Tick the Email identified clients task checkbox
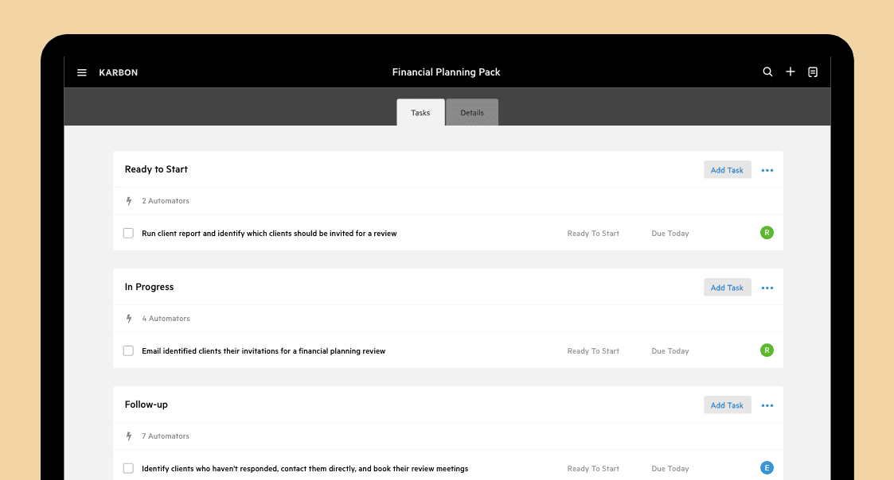 pos(128,350)
